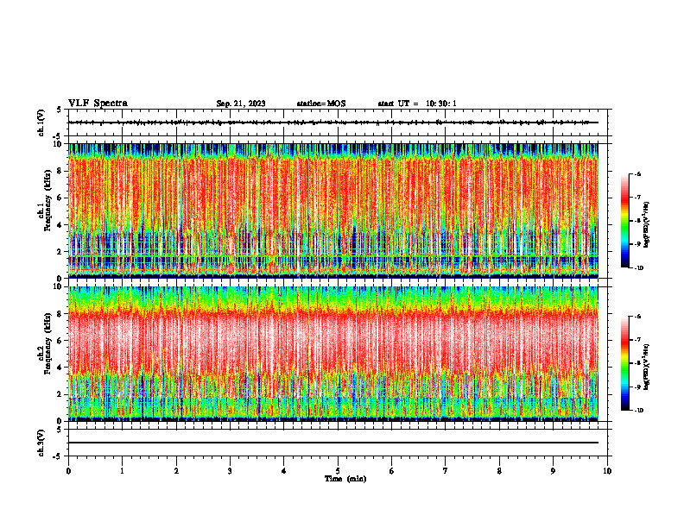Click the ch.2 spectrogram plot area

click(x=332, y=354)
